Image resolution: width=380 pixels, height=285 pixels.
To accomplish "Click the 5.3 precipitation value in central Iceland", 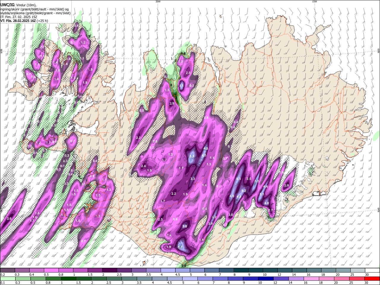I will click(192, 156).
